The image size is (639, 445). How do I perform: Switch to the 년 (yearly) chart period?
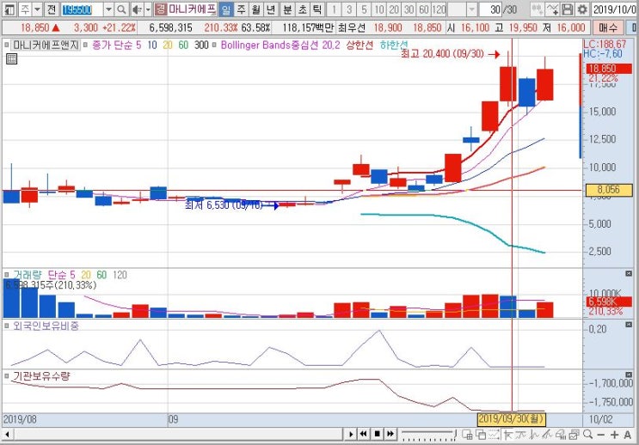(271, 9)
